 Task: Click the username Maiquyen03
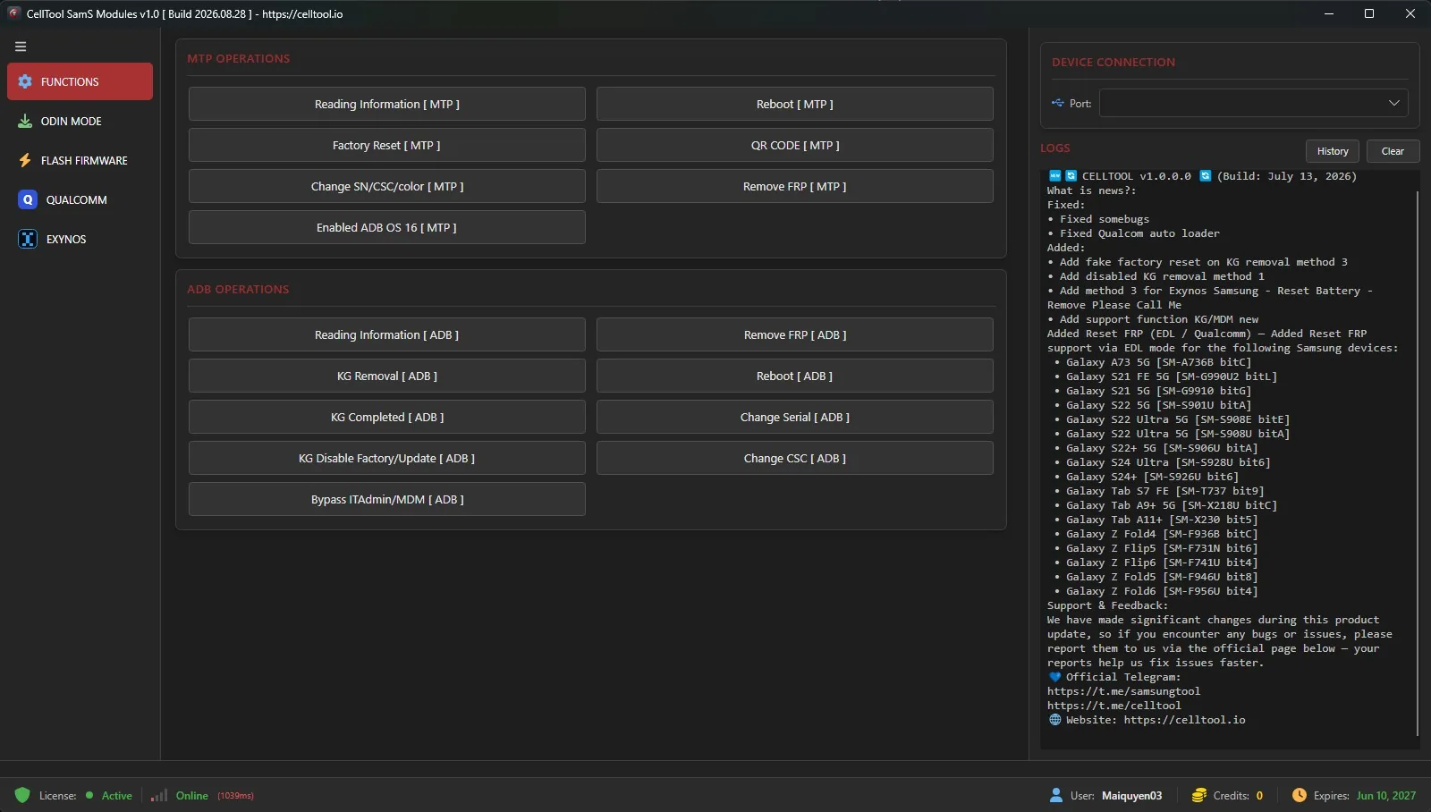click(x=1131, y=796)
